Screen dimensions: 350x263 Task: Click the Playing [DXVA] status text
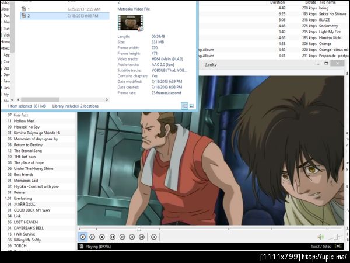[98, 247]
